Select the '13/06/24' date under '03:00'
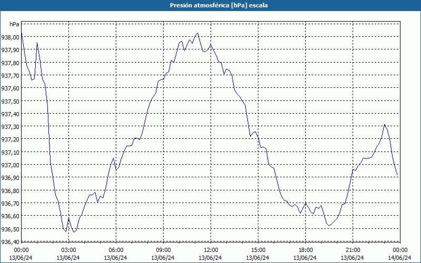 tap(68, 258)
